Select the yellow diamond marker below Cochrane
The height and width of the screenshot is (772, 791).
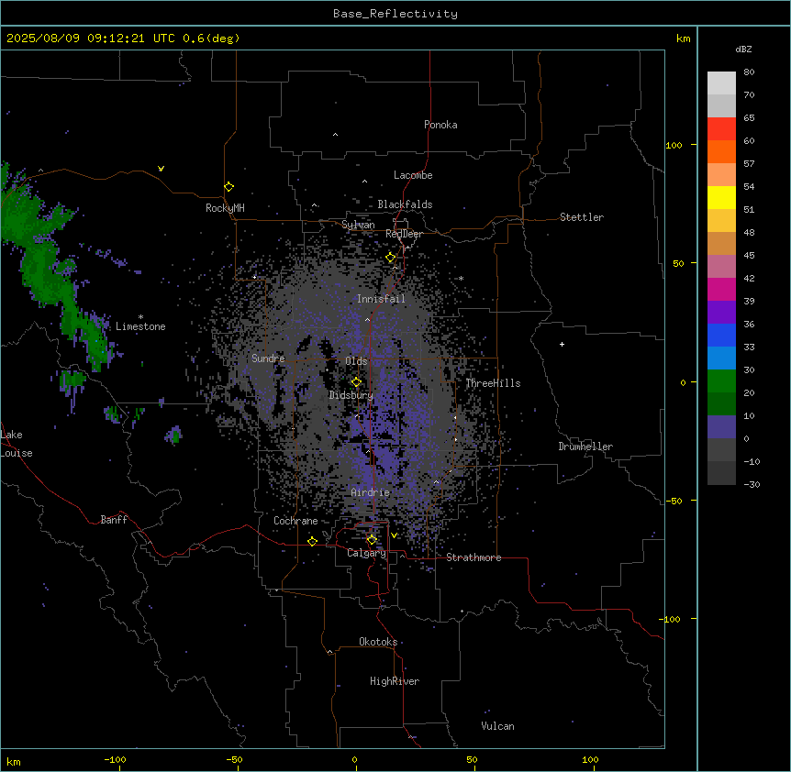pyautogui.click(x=312, y=542)
